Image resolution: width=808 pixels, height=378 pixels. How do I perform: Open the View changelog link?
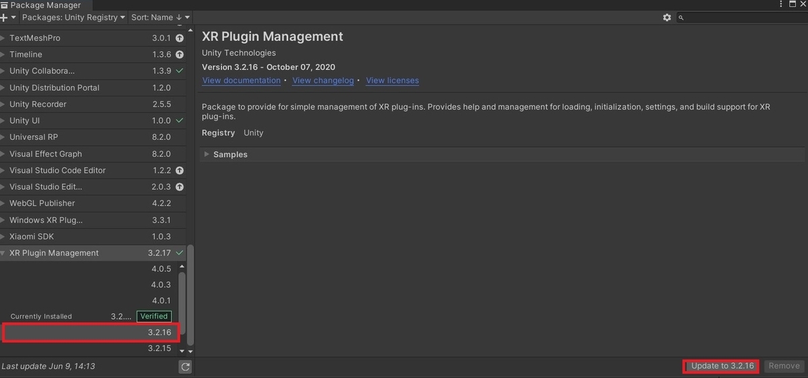323,81
